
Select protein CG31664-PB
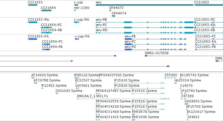coord(52,47)
